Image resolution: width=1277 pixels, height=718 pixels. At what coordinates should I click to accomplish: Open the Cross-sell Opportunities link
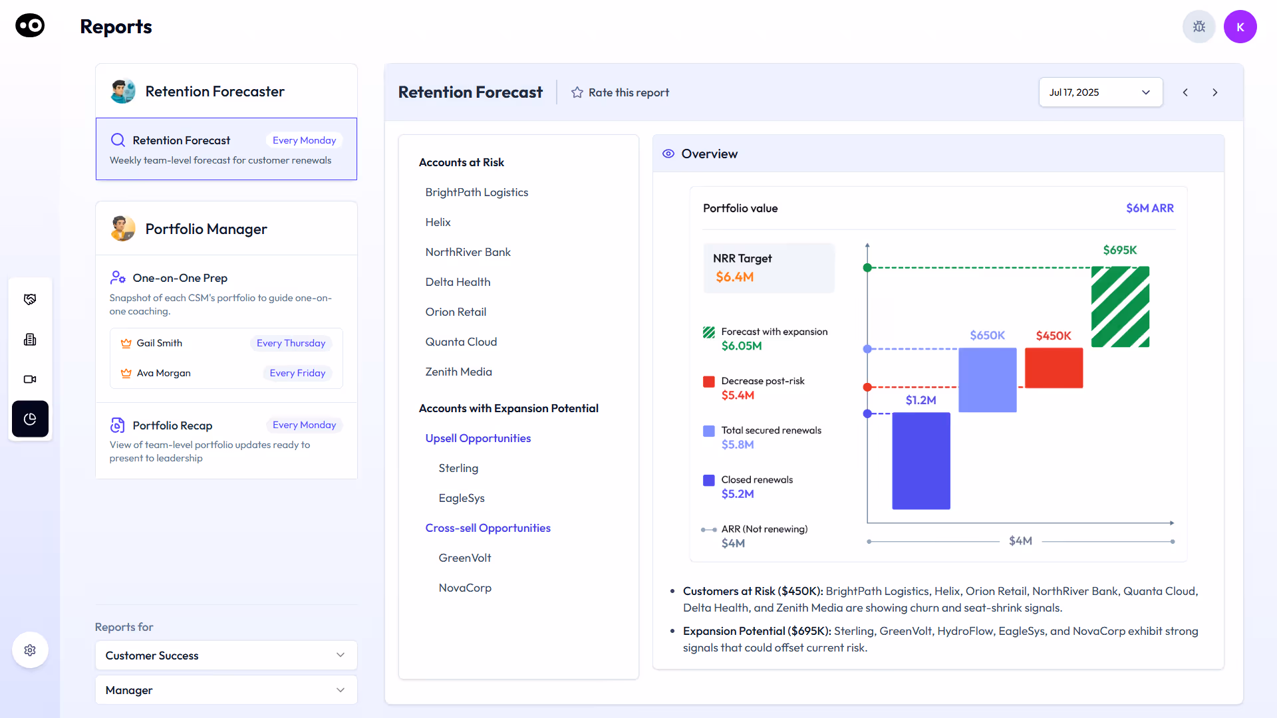488,528
